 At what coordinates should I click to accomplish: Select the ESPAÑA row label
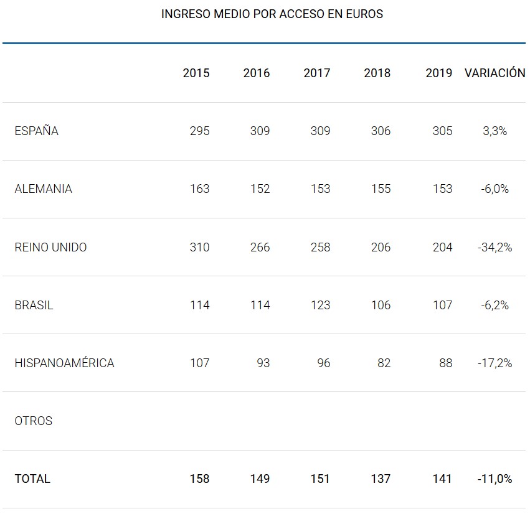point(36,131)
